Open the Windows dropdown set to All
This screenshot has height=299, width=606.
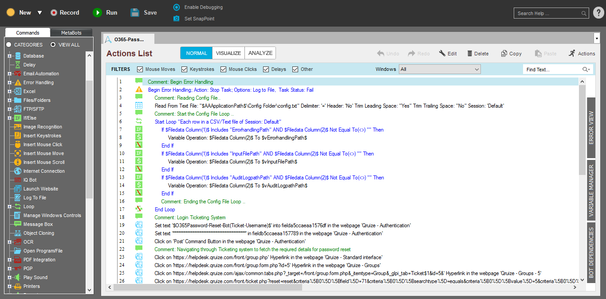click(x=440, y=69)
